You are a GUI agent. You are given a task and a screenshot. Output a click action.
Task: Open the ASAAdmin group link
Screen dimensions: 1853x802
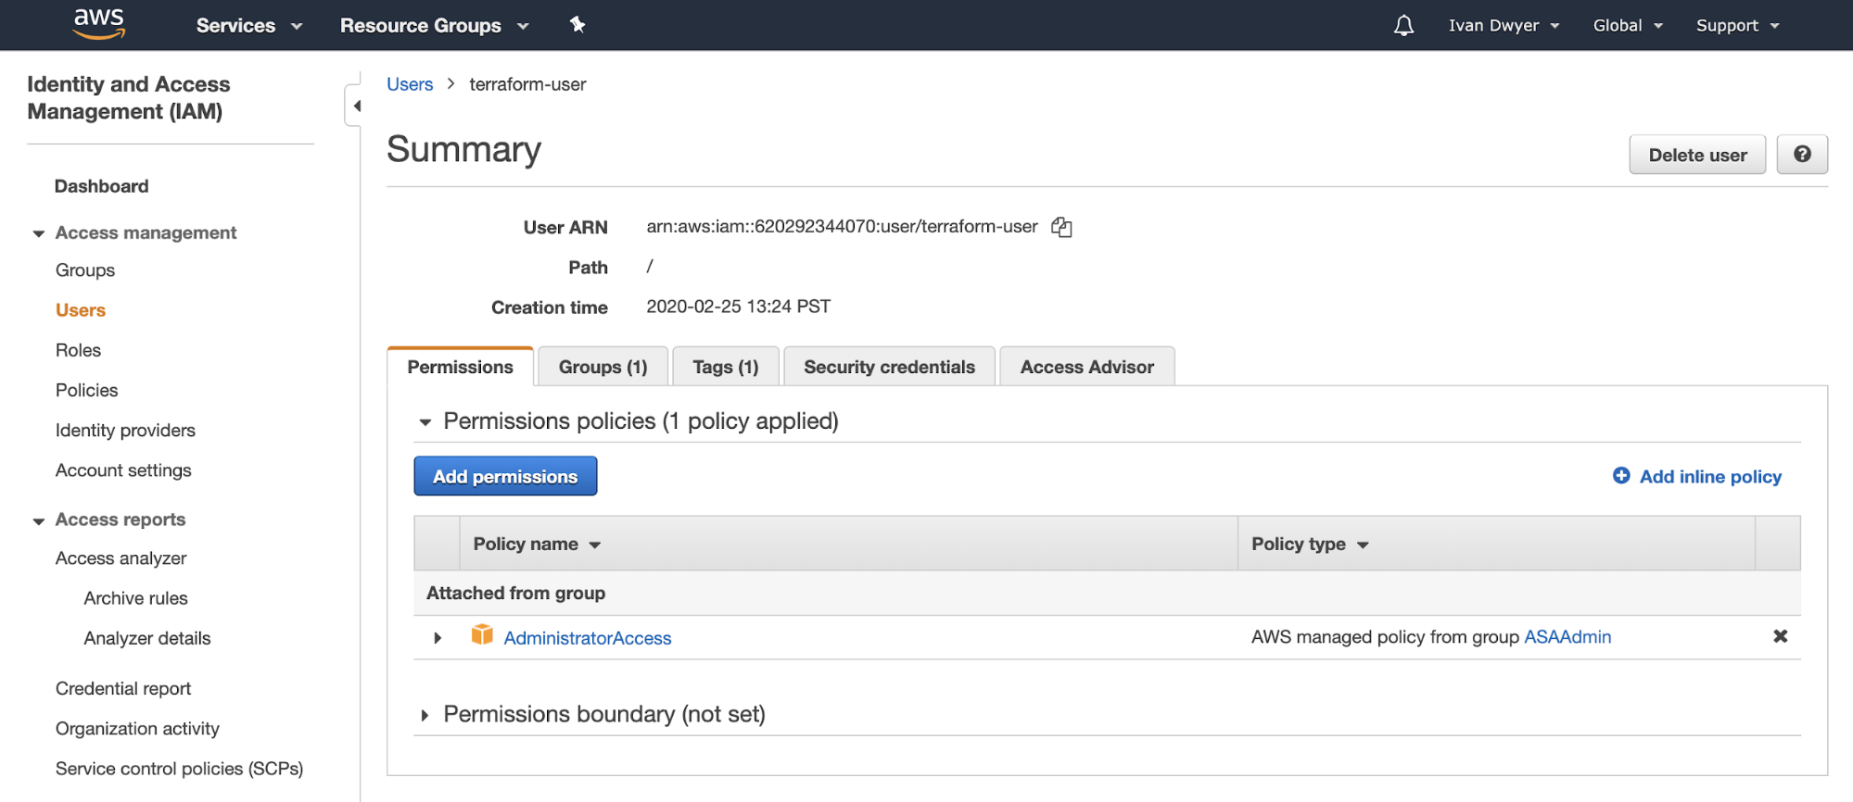point(1567,637)
